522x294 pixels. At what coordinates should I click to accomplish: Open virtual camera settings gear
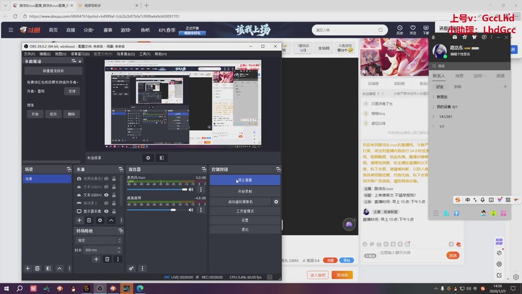tap(276, 202)
